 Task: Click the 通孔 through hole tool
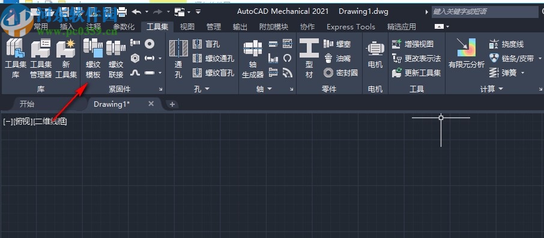[178, 59]
